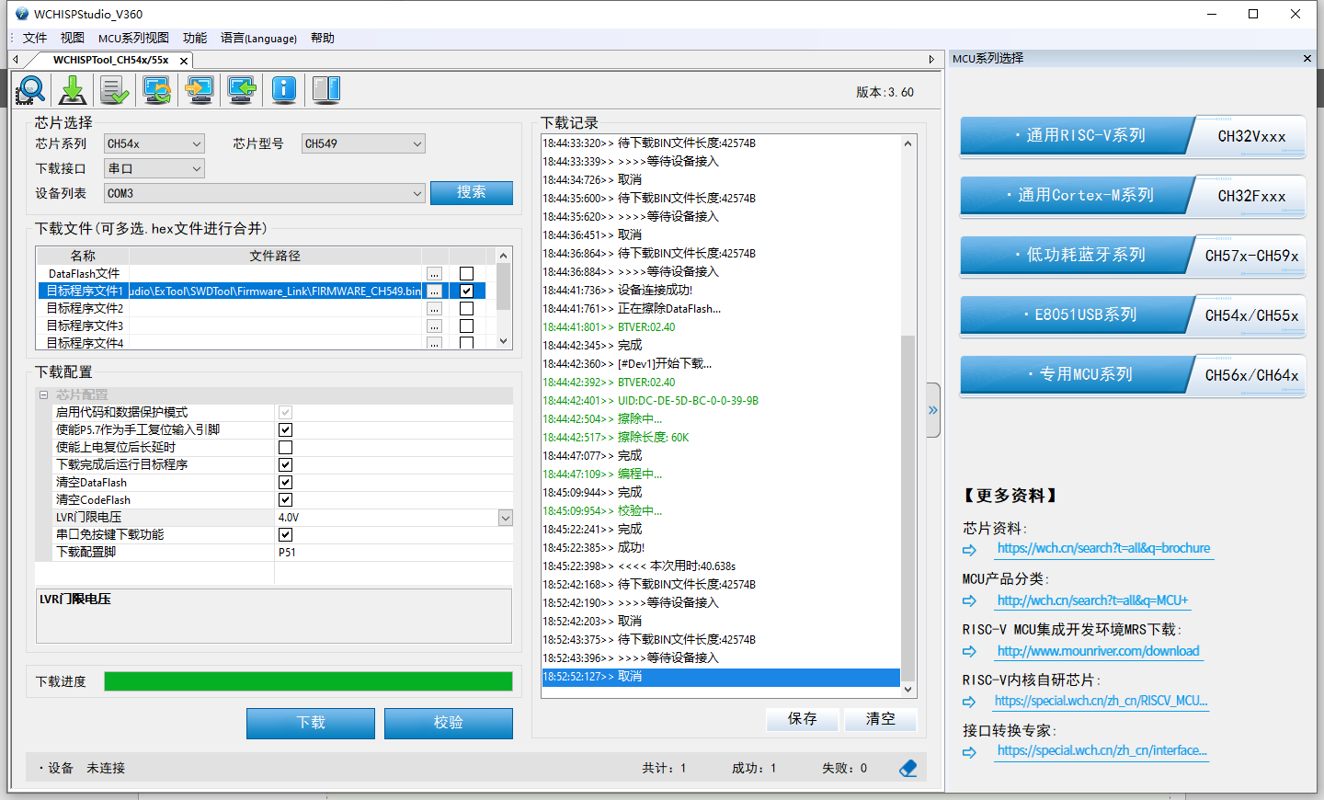
Task: Check the 目标程序文件2 checkbox
Action: [x=466, y=309]
